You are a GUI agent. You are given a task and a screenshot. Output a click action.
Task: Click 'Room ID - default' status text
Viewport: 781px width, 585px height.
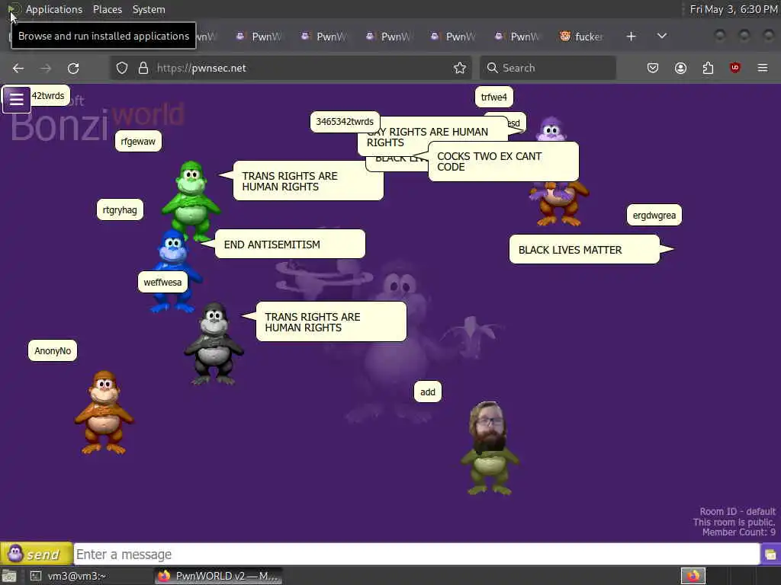pyautogui.click(x=738, y=511)
